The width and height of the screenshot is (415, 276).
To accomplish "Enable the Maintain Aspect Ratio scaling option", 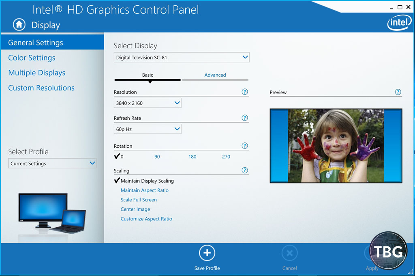I will 144,190.
